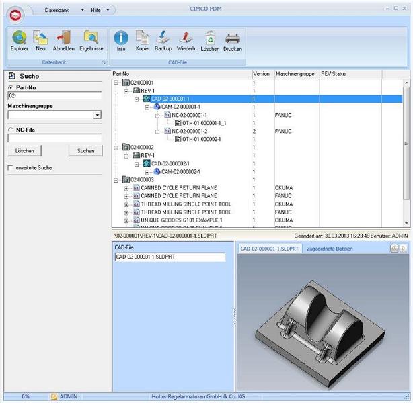
Task: Open the CIMCO application orb button
Action: (x=15, y=15)
